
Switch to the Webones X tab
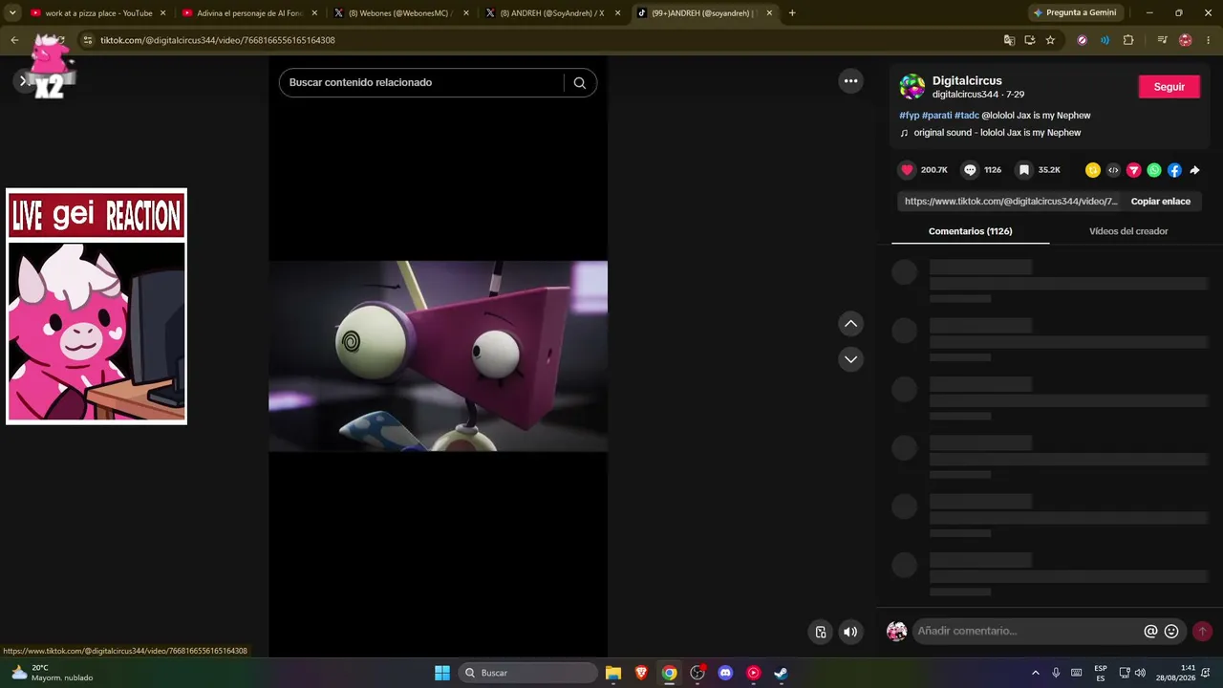click(400, 13)
